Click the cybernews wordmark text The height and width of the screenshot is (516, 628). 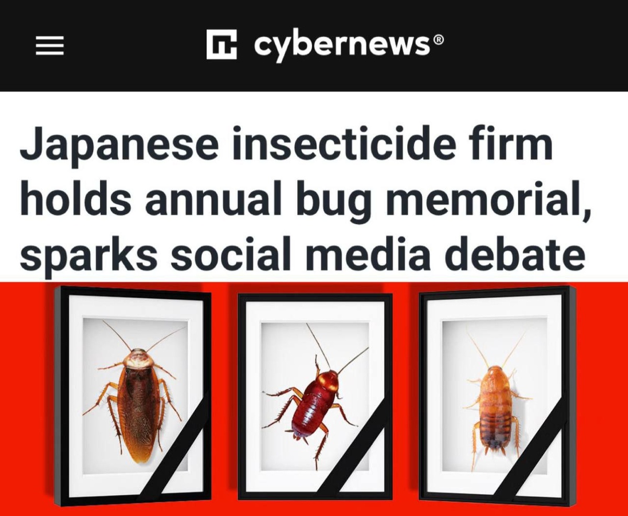pyautogui.click(x=342, y=46)
